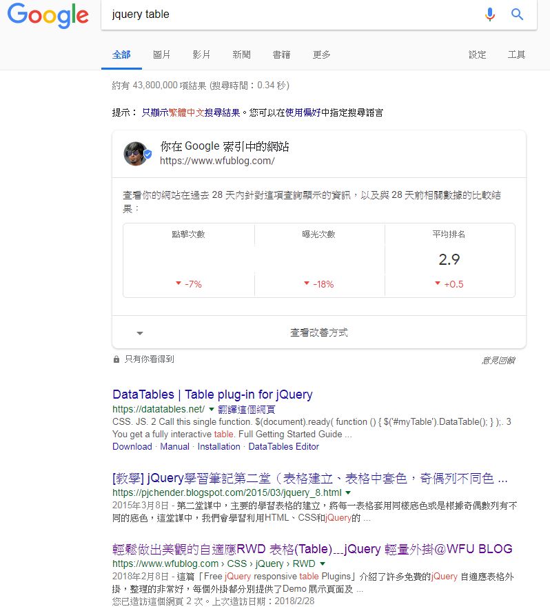Start voice search with microphone icon

[490, 14]
